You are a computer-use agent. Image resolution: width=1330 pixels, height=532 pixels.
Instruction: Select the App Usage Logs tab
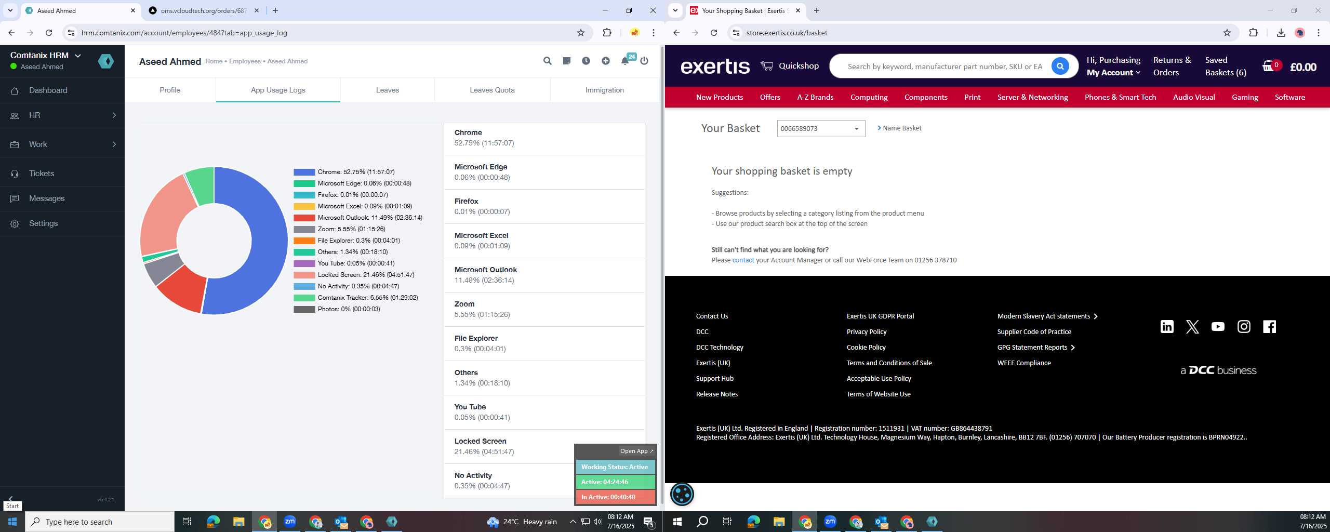pyautogui.click(x=278, y=90)
